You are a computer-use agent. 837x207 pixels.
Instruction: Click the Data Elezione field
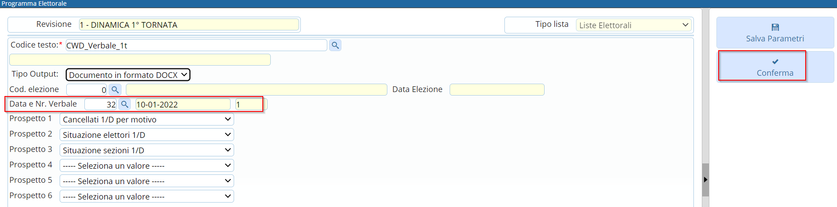[x=497, y=90]
